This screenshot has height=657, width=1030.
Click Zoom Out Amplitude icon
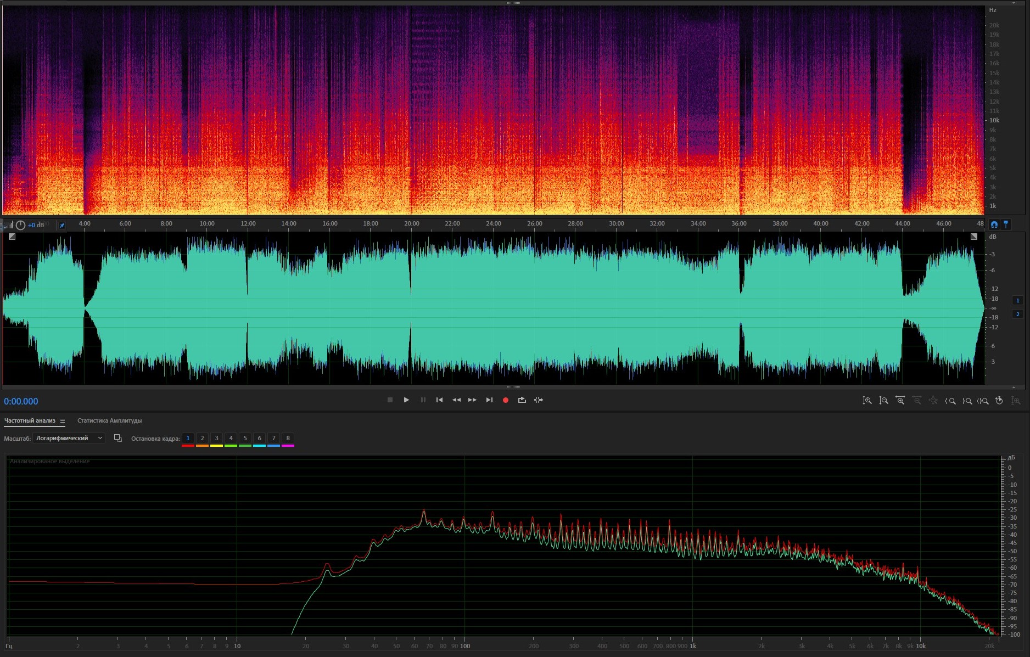coord(883,401)
